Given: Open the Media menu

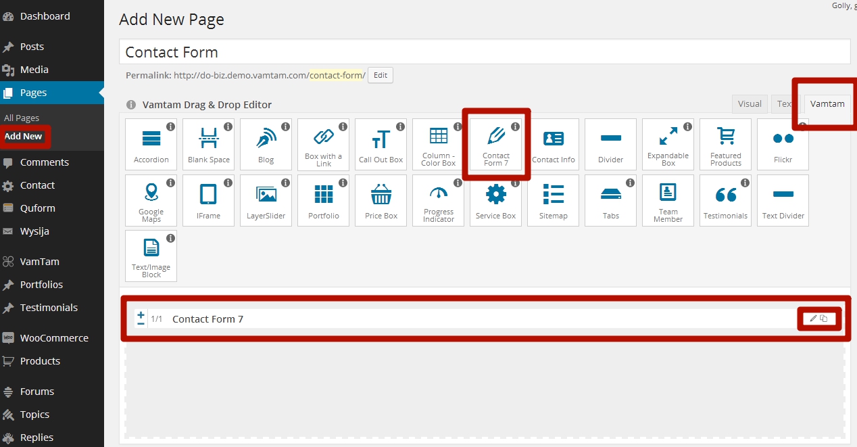Looking at the screenshot, I should point(52,70).
